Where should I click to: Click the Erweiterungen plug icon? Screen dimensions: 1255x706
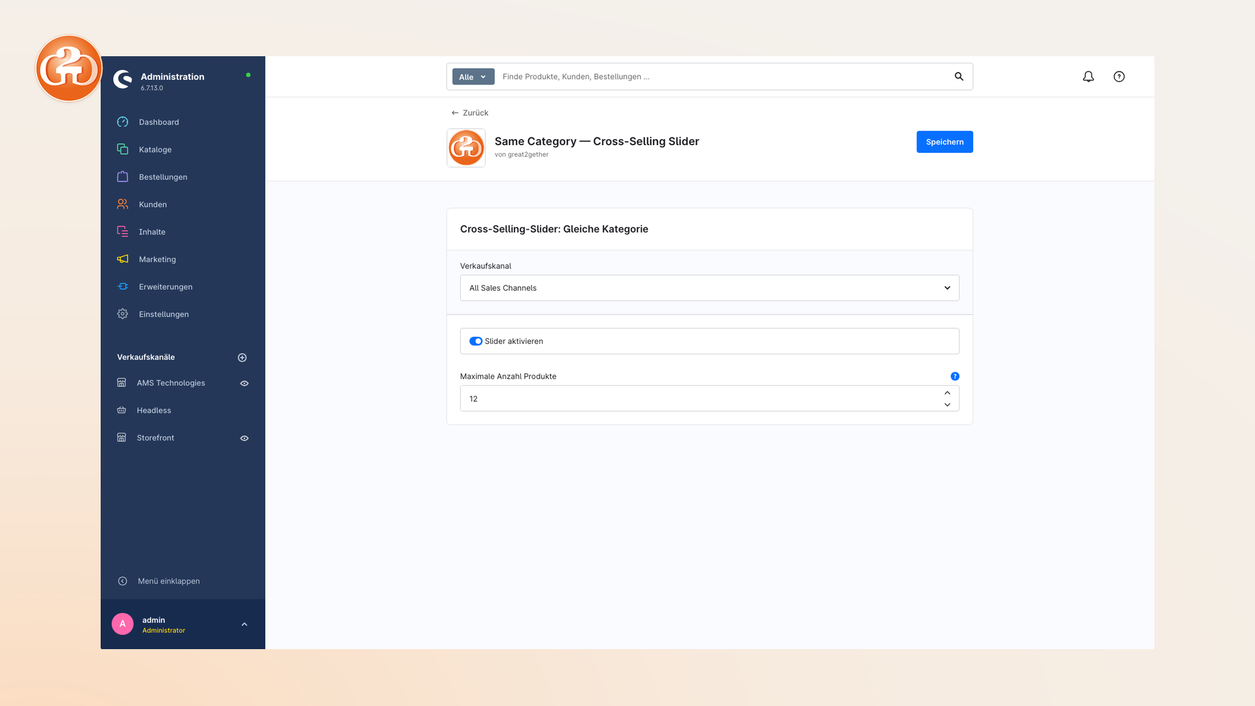click(122, 287)
